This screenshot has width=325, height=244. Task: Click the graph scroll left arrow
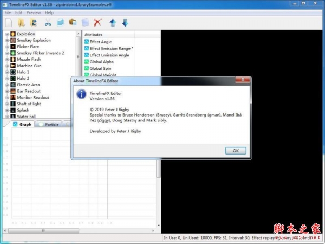pos(5,230)
